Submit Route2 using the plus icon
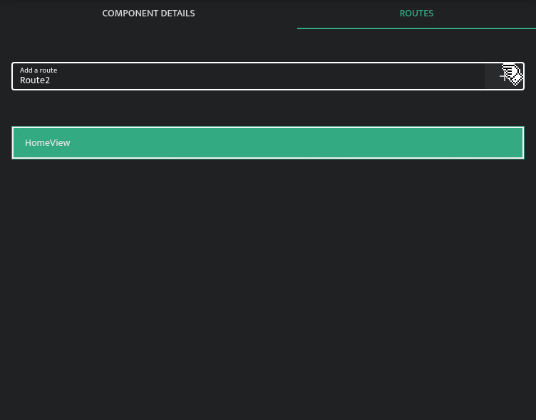 [504, 76]
